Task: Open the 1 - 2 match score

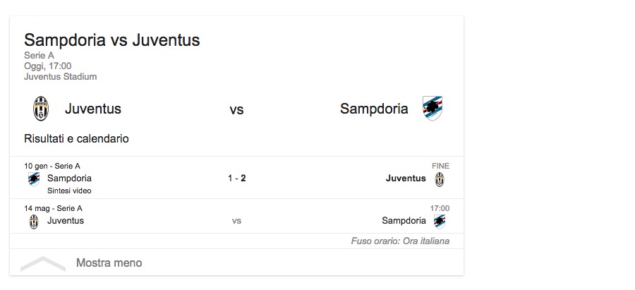Action: click(x=236, y=179)
